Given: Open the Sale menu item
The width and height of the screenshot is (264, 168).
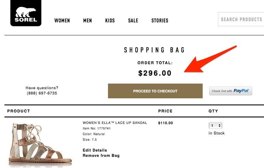Looking at the screenshot, I should [x=133, y=20].
